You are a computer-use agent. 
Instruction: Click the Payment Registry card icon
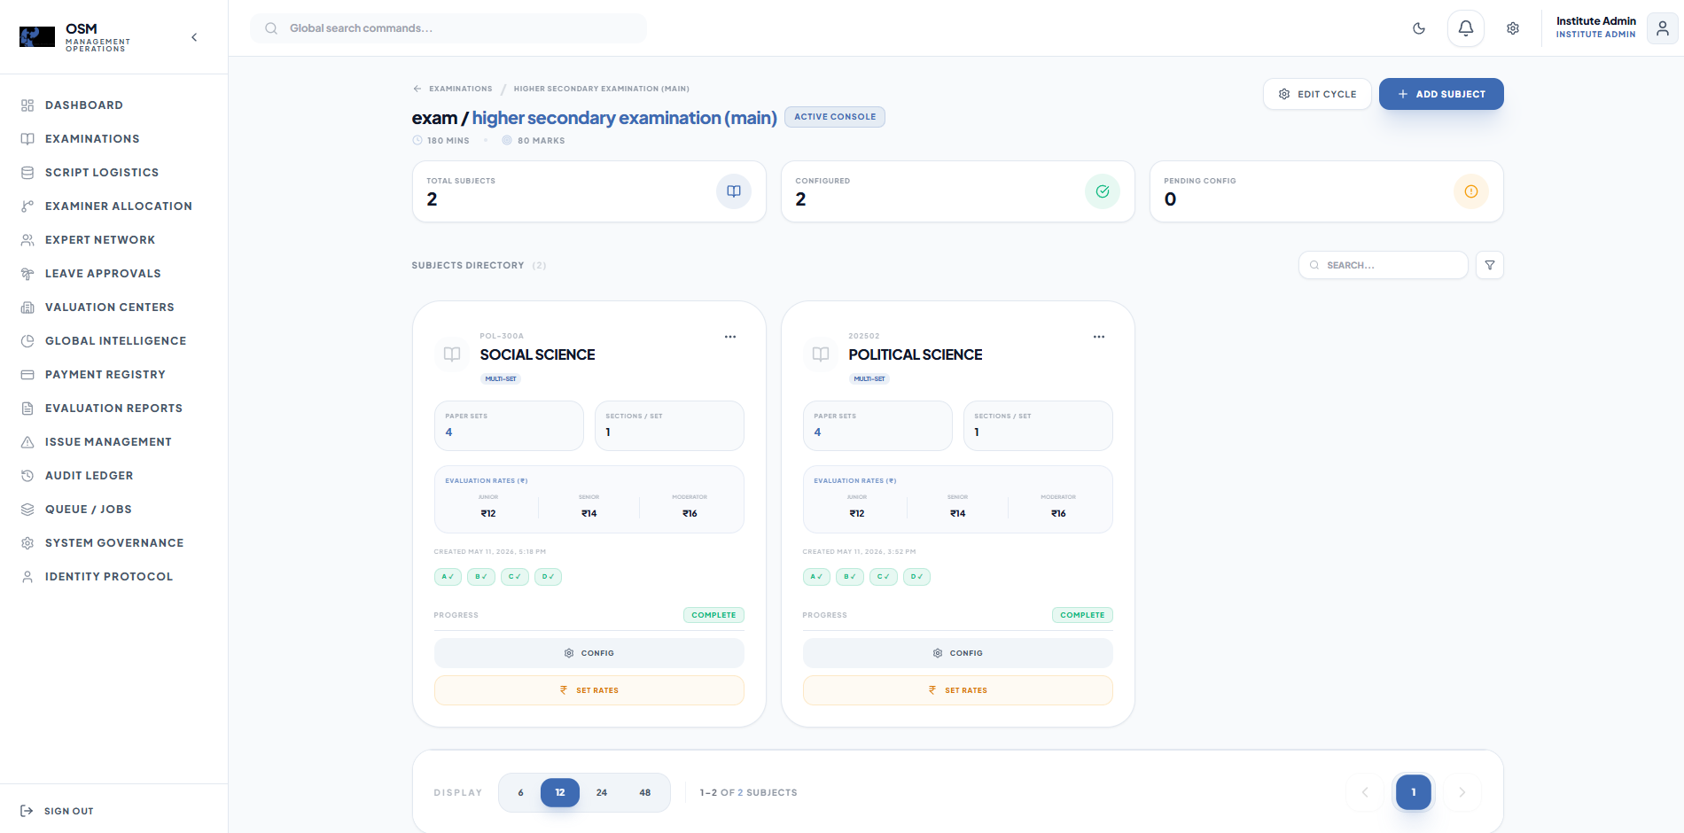click(x=27, y=375)
